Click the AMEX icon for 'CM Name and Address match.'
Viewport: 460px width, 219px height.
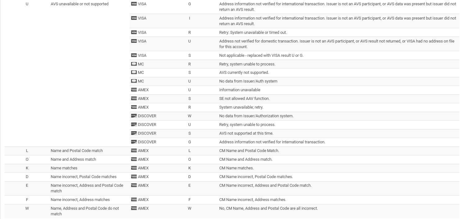tap(134, 159)
